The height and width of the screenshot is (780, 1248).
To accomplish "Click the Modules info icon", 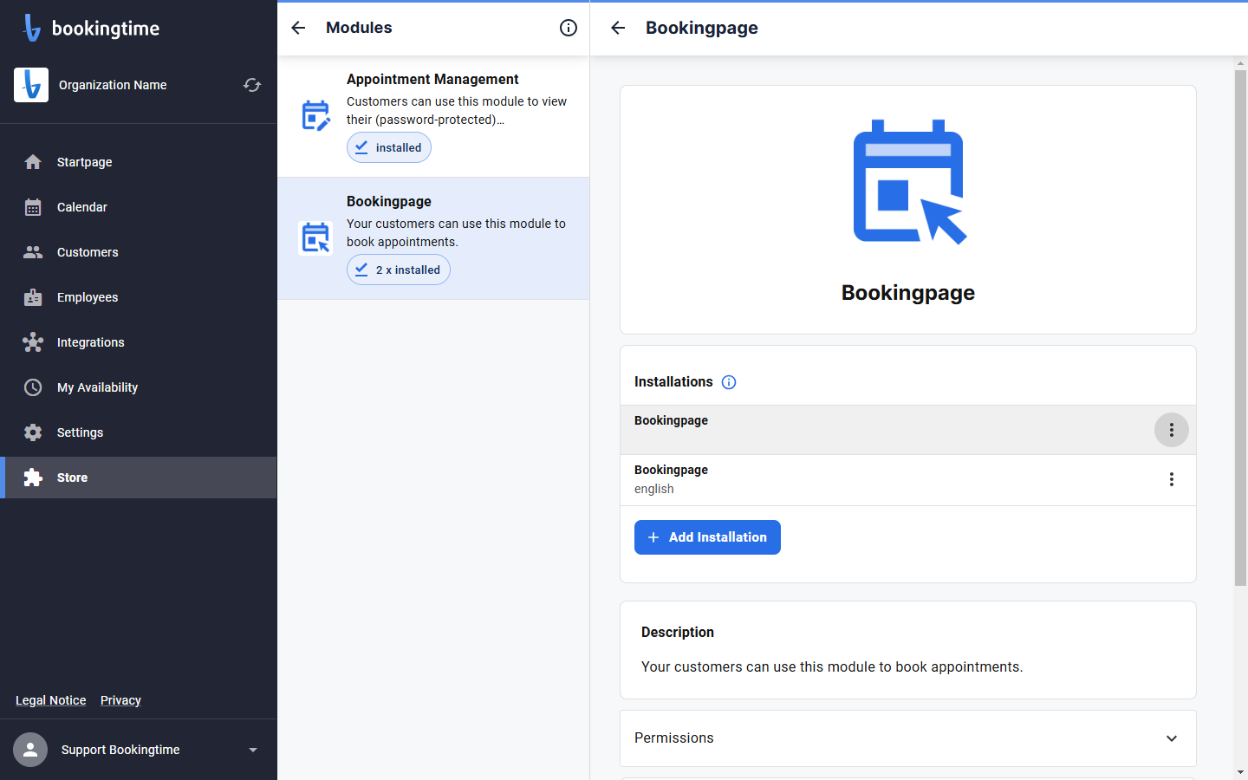I will pos(569,28).
